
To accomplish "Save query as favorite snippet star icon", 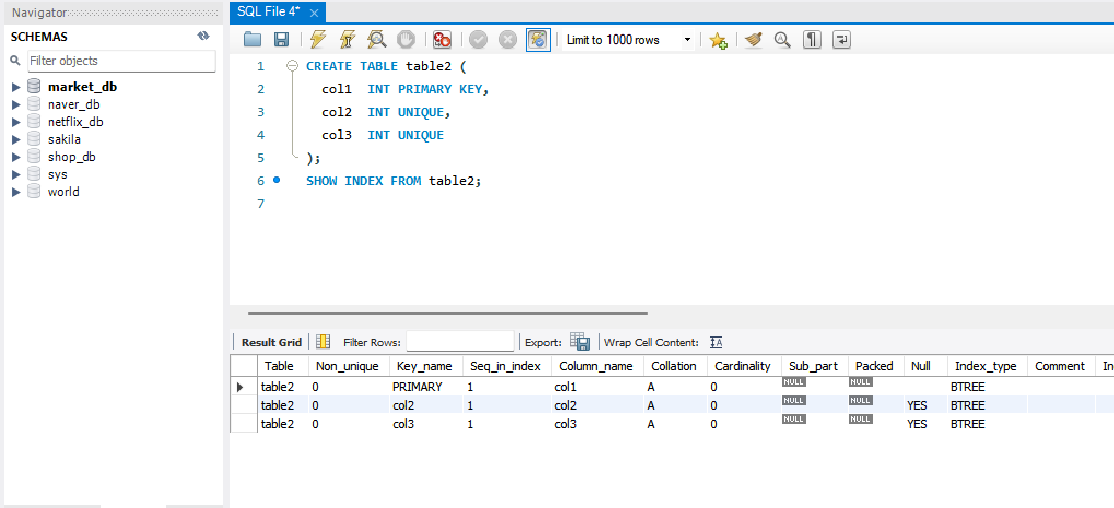I will click(x=718, y=40).
